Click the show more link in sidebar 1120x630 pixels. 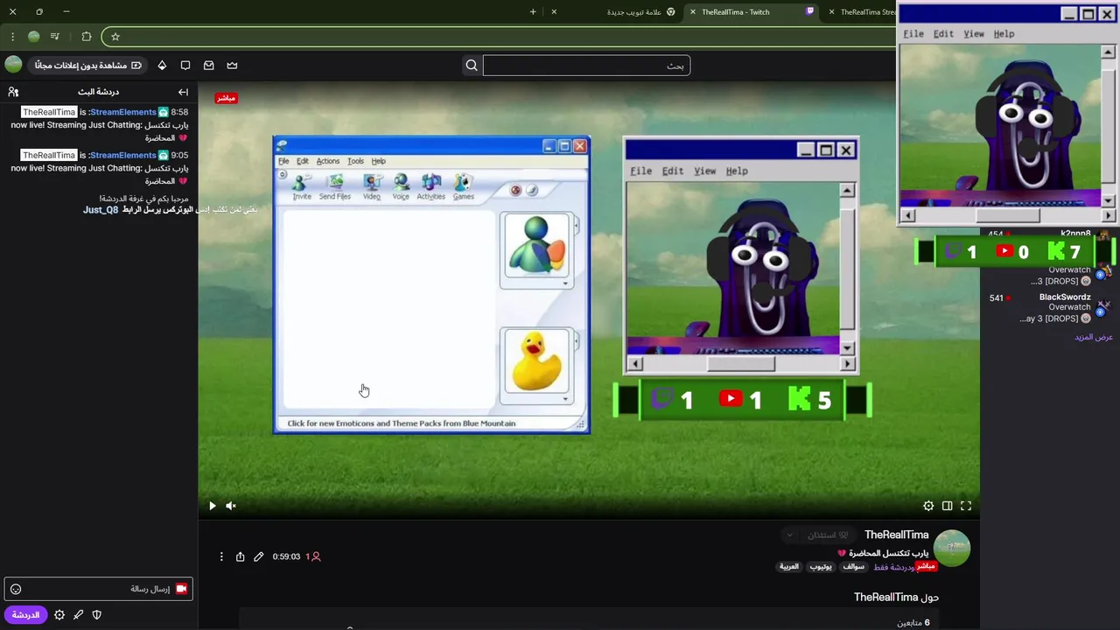pyautogui.click(x=1094, y=337)
